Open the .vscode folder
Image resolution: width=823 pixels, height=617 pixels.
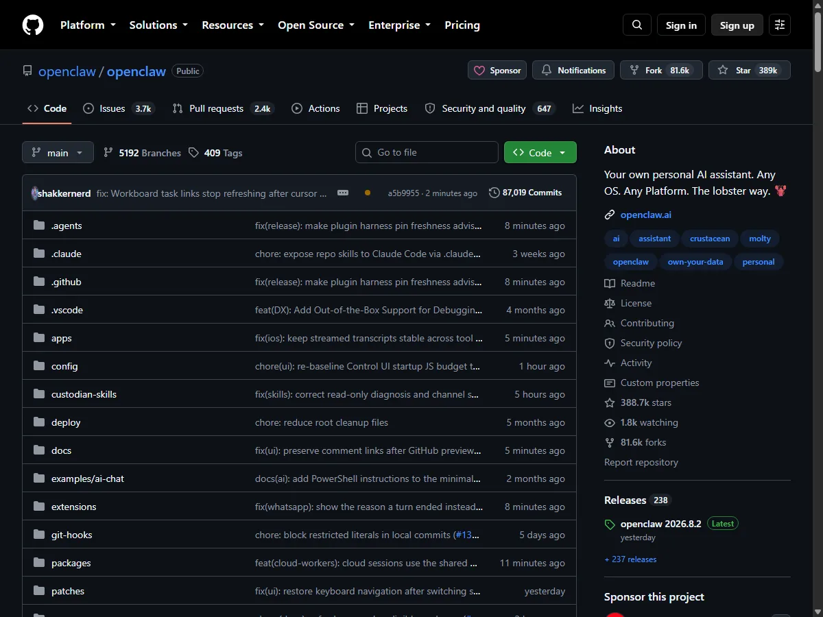click(x=67, y=310)
